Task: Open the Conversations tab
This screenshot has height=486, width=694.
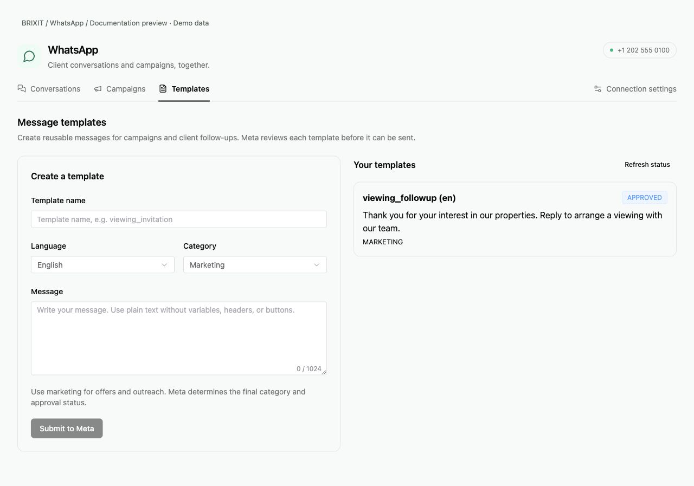Action: [x=49, y=89]
